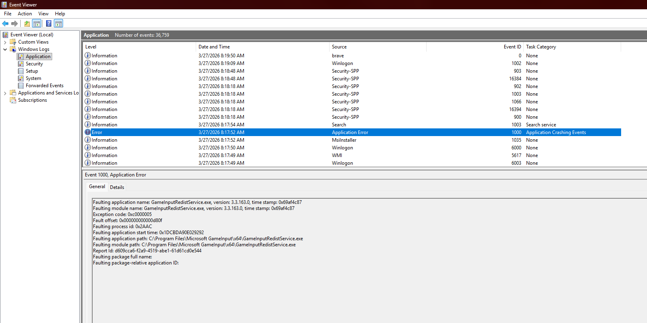Screen dimensions: 647x323
Task: Open the Help menu
Action: pos(60,14)
